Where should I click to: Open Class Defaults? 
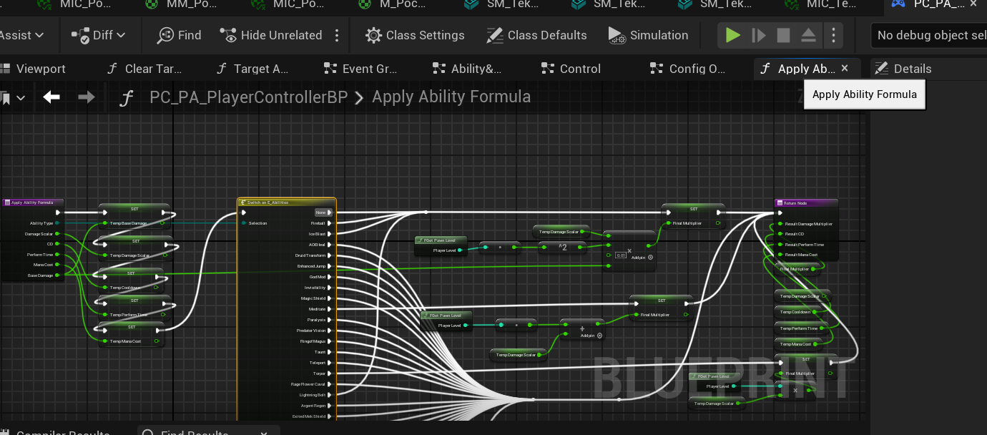(537, 35)
